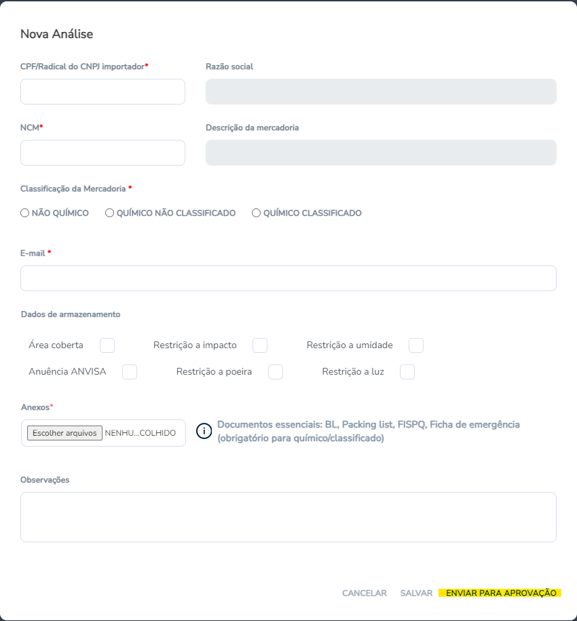Viewport: 577px width, 621px height.
Task: Enable the Restrição a impacto checkbox
Action: [x=260, y=345]
